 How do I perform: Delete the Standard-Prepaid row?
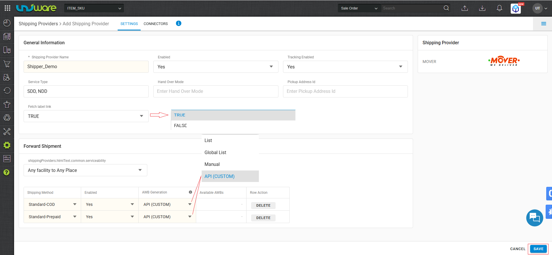263,218
